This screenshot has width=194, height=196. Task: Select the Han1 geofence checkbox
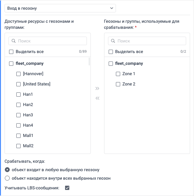tap(18, 95)
